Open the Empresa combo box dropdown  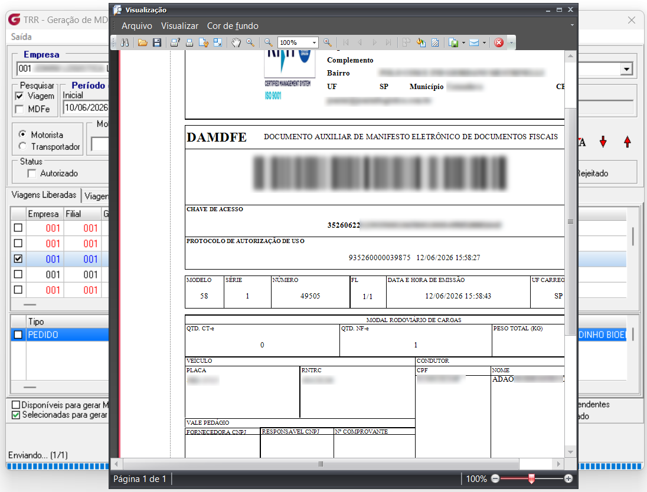(x=626, y=69)
